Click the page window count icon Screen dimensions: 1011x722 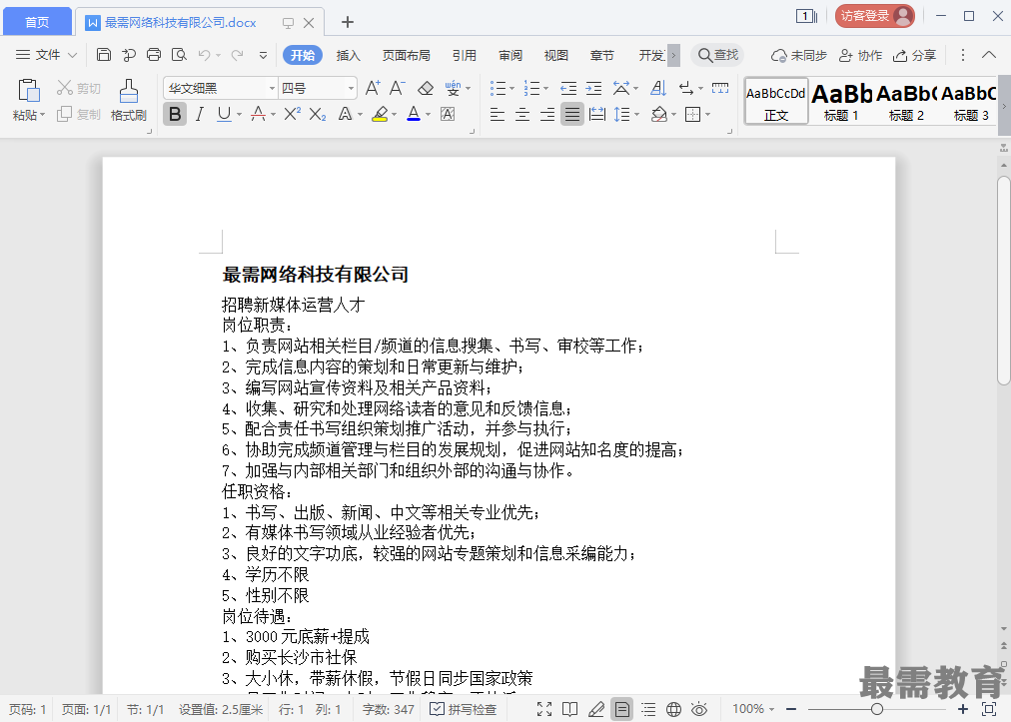click(x=806, y=16)
